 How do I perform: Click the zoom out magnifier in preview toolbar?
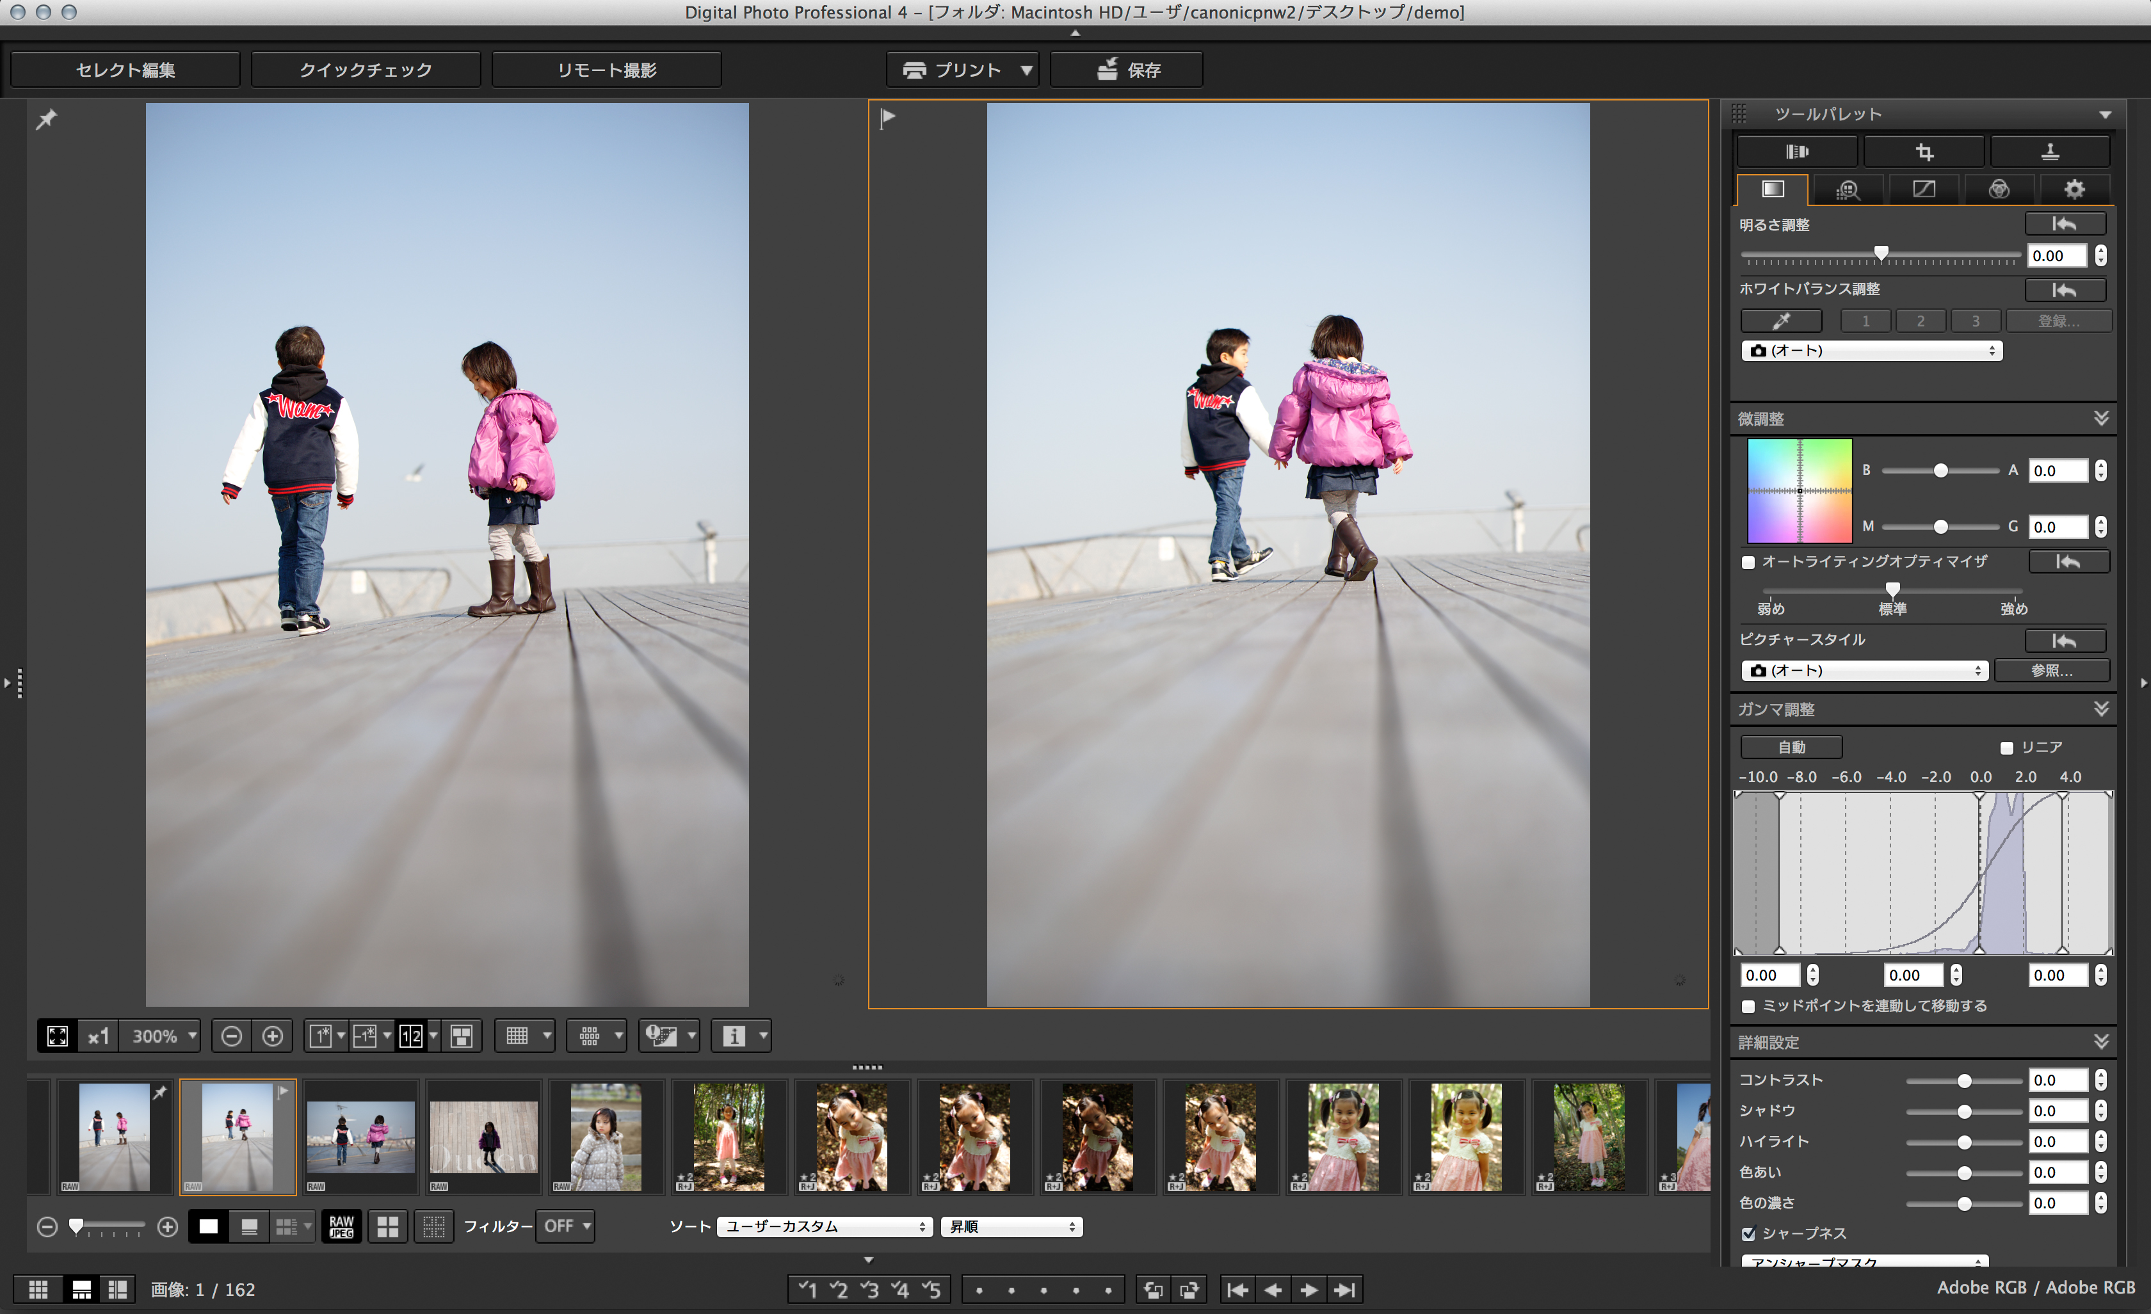(x=231, y=1036)
